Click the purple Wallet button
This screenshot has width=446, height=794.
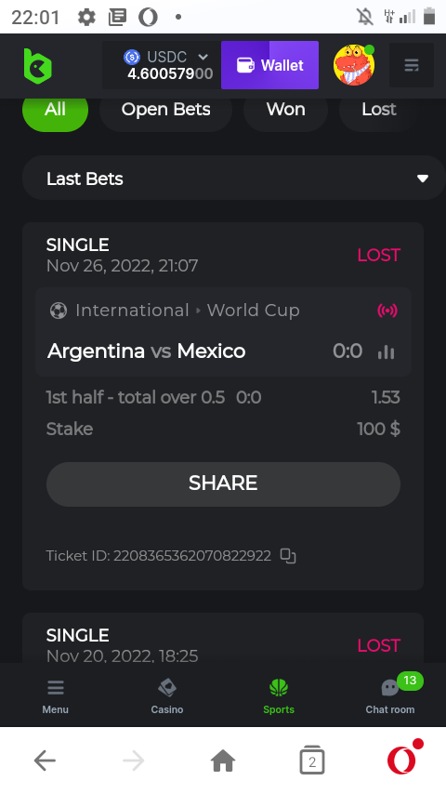point(269,65)
